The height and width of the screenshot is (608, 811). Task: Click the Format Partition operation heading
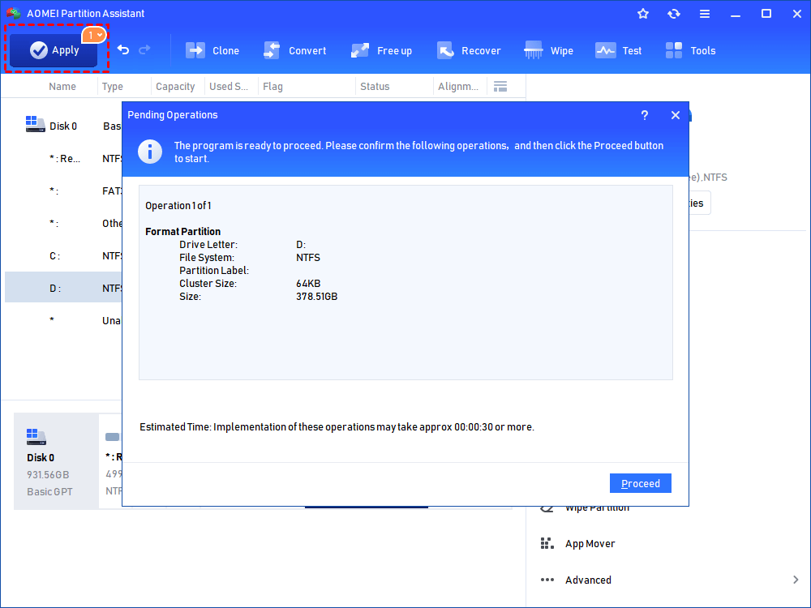coord(183,231)
